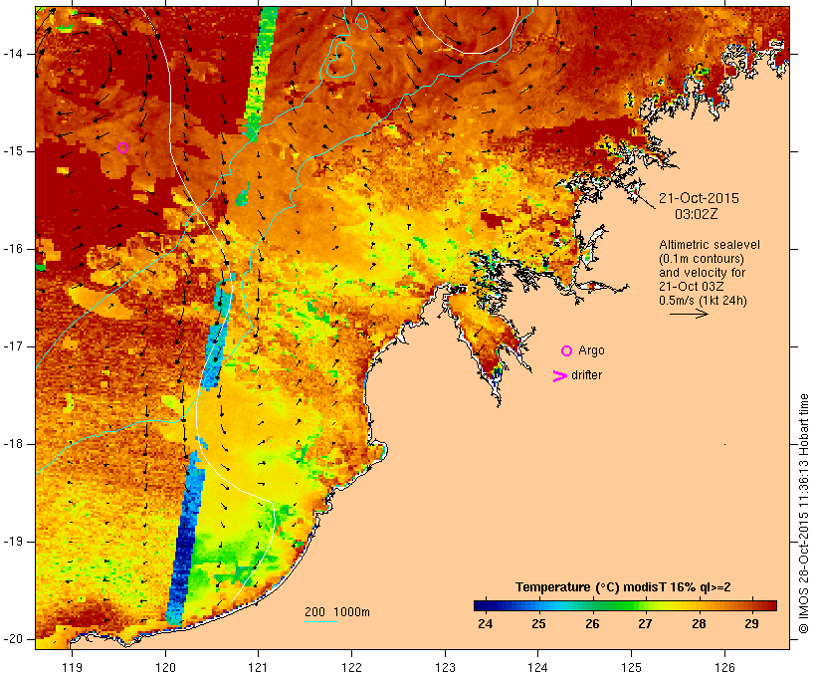Click color bar tick label 25
The width and height of the screenshot is (816, 677).
[x=538, y=623]
